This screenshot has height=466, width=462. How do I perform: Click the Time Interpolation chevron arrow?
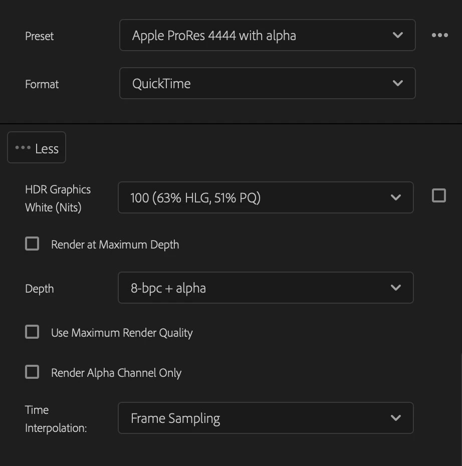coord(396,418)
